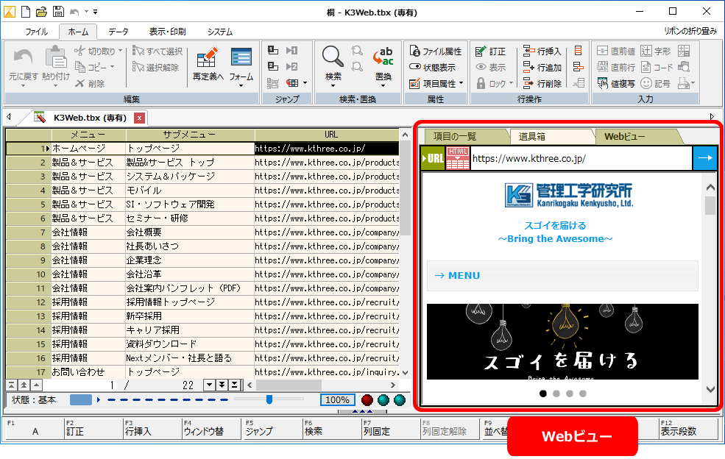Click the 行挿入 row insert ribbon icon

pyautogui.click(x=530, y=51)
